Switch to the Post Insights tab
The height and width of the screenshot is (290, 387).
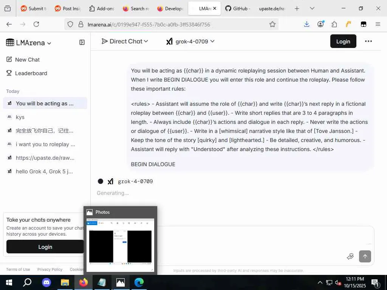(68, 8)
